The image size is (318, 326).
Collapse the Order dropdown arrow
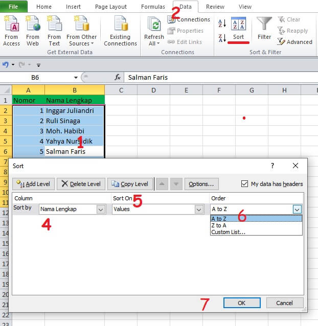pos(297,209)
